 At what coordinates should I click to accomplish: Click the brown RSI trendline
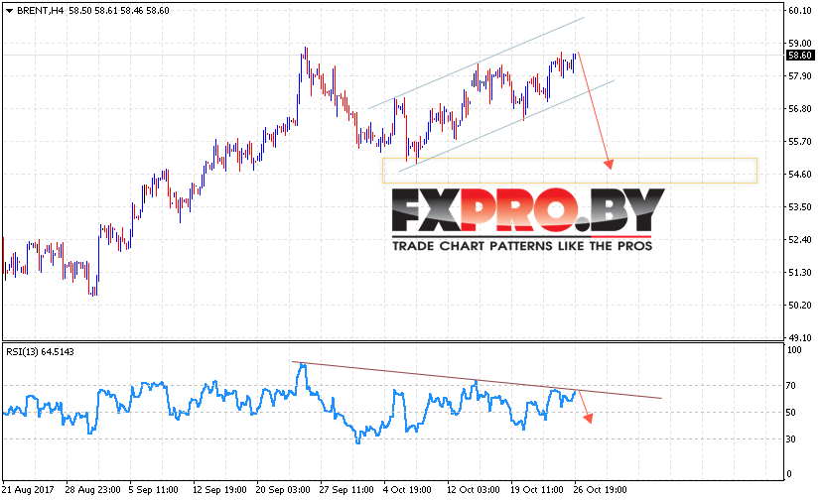pos(477,380)
